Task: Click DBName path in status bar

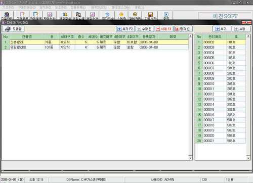Action: click(x=86, y=179)
